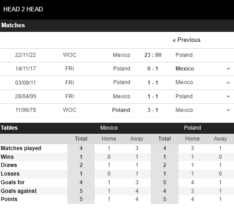Expand the 11/06/78 World Cup match chevron
The image size is (234, 212).
(x=228, y=110)
